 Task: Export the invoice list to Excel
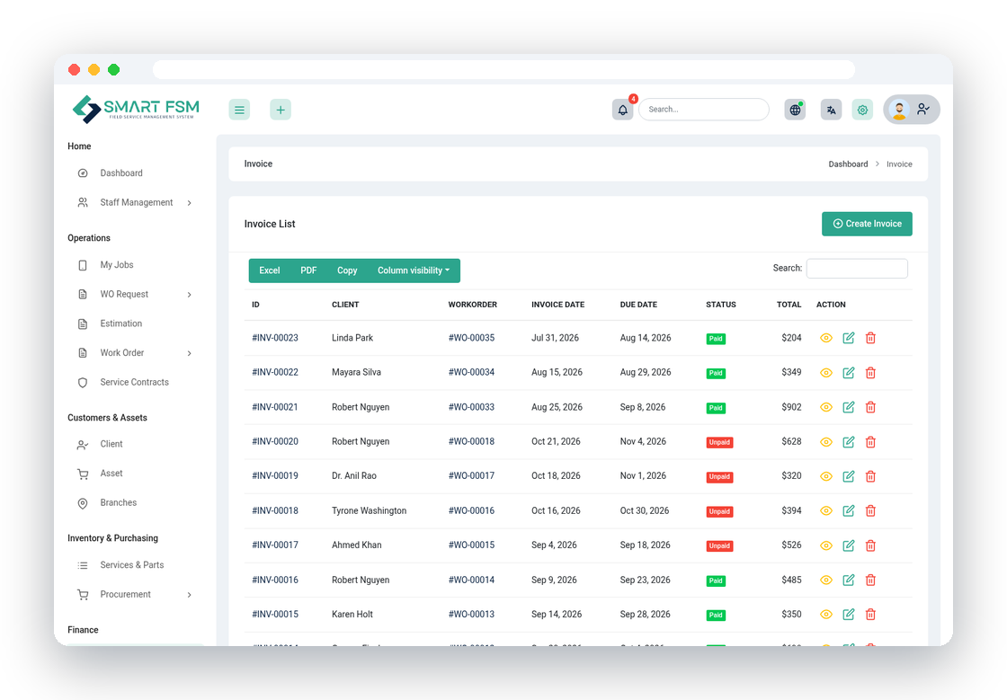point(269,270)
